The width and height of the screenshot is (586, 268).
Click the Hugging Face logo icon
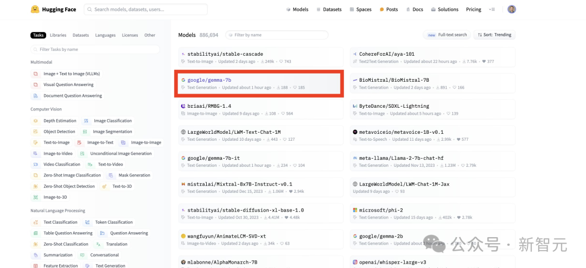(35, 9)
